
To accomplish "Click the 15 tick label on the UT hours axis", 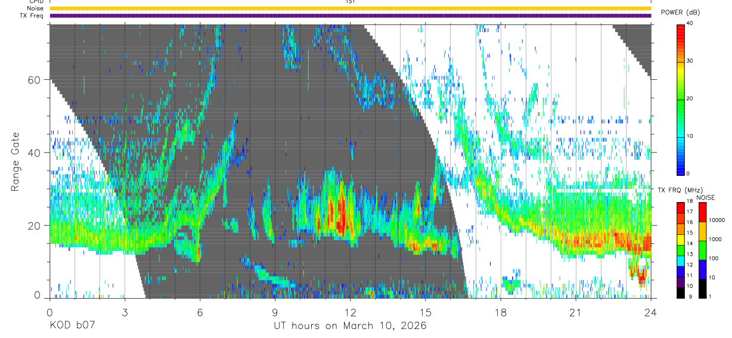I will (426, 312).
